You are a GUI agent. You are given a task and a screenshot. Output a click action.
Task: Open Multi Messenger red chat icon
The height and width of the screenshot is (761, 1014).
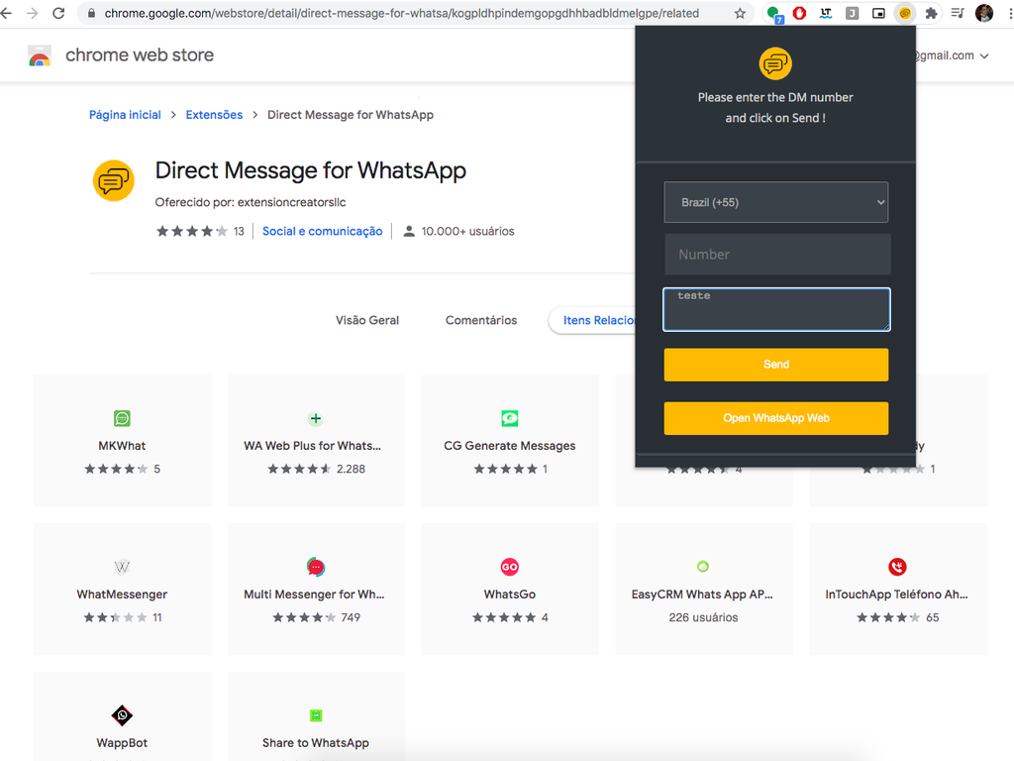pos(316,567)
